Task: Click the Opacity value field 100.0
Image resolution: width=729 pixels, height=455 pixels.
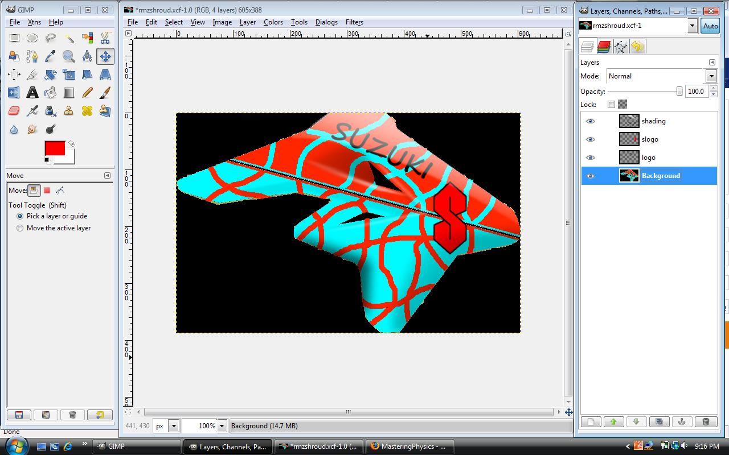Action: coord(696,92)
